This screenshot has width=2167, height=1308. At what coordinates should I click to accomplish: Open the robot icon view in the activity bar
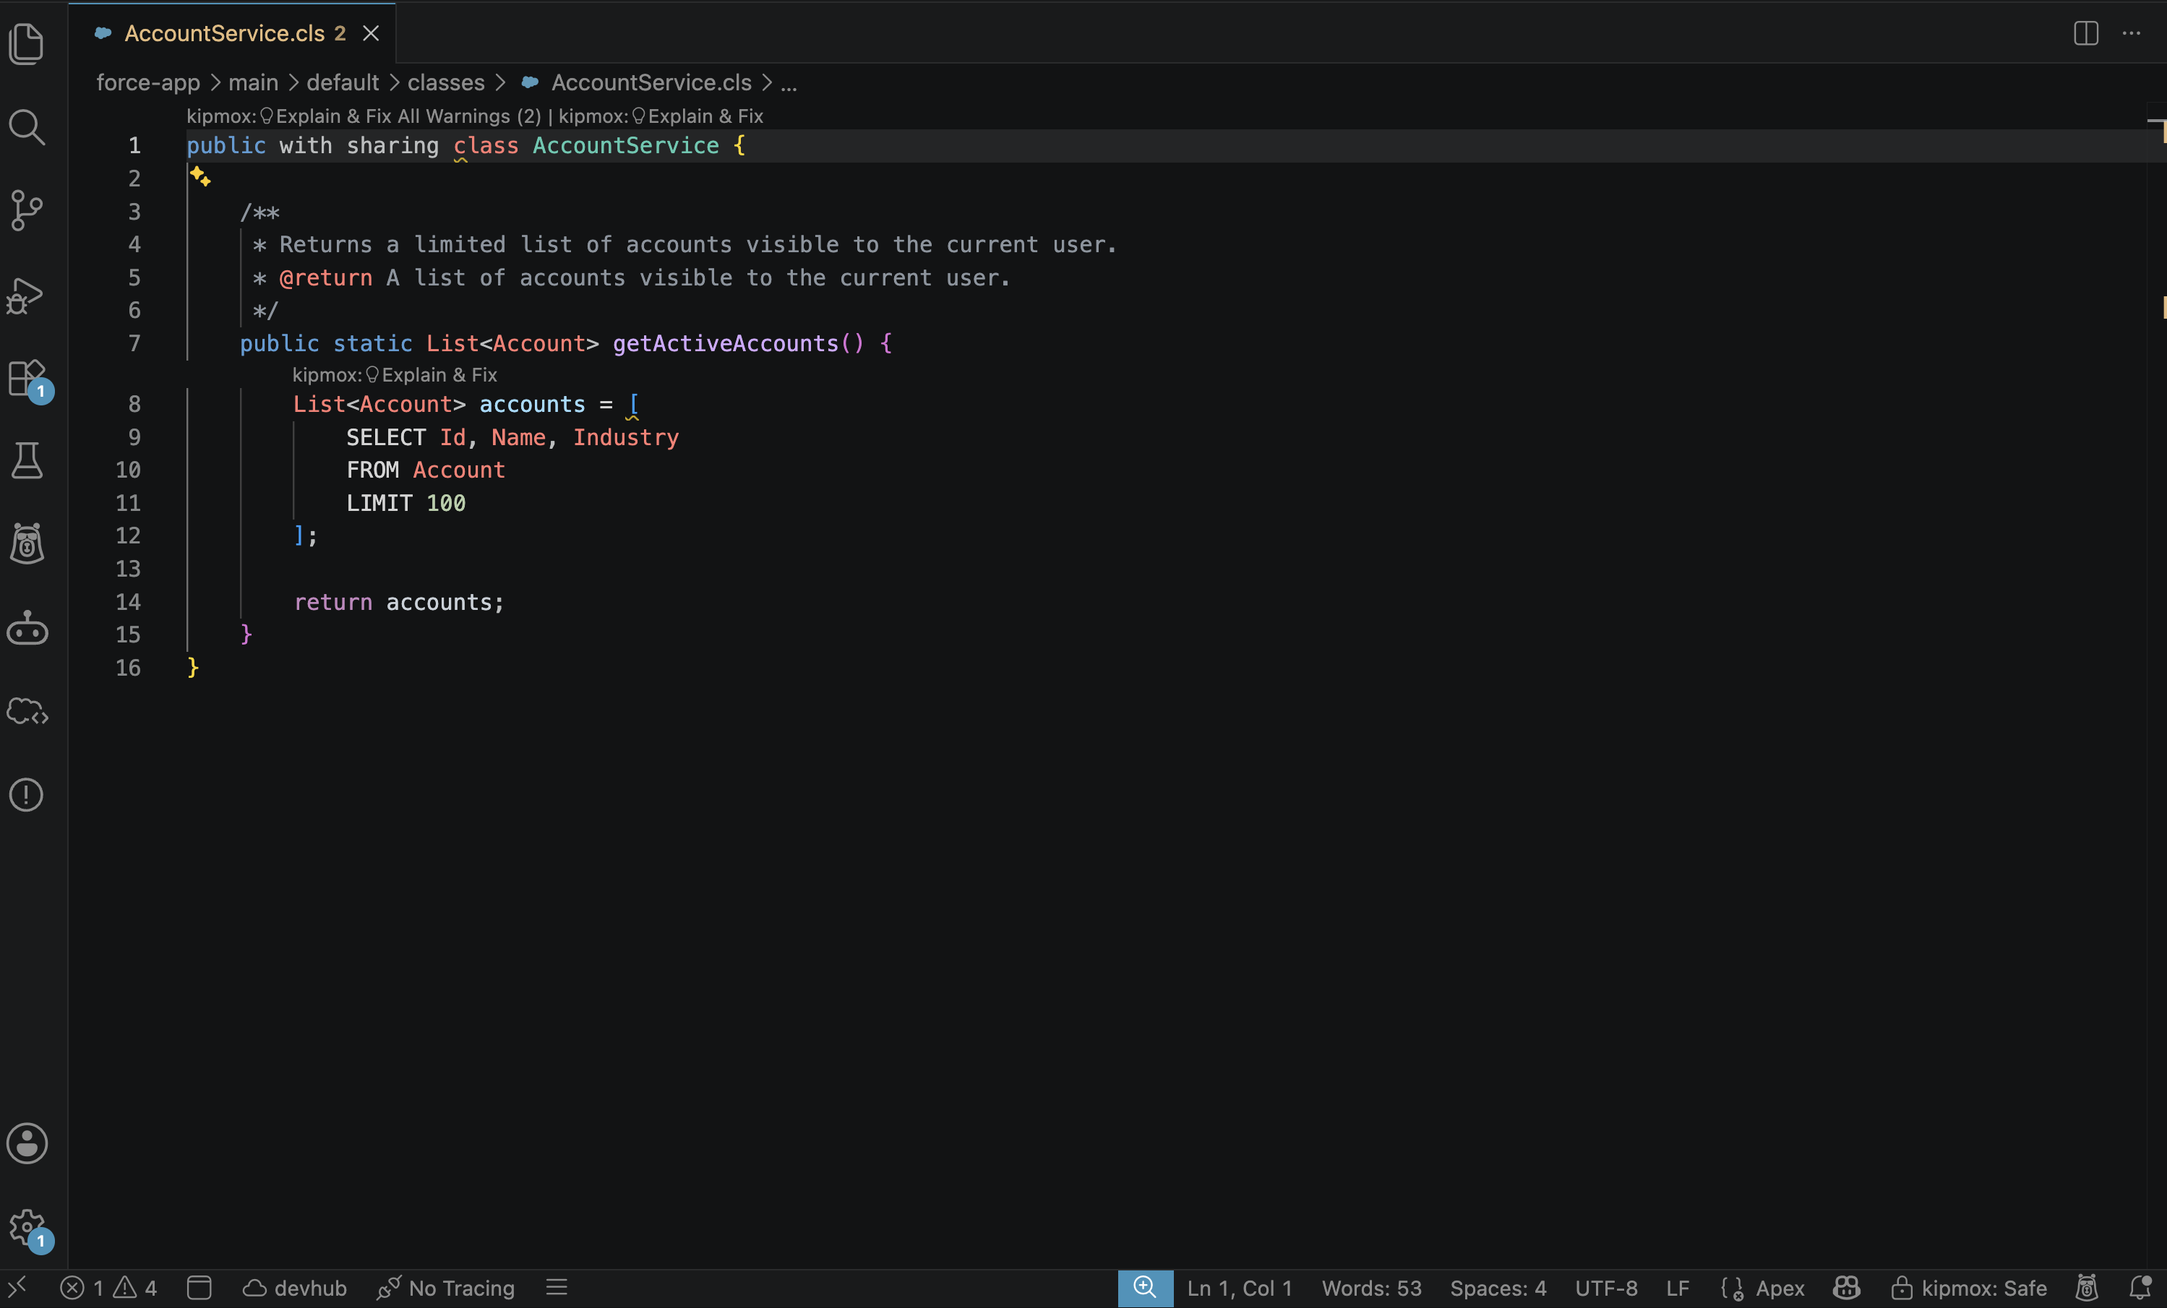pos(27,628)
